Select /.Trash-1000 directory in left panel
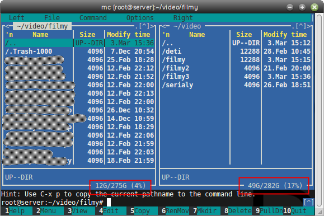 click(x=79, y=51)
